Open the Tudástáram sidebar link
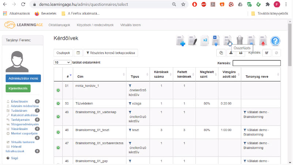Image resolution: width=293 pixels, height=165 pixels. point(19,111)
